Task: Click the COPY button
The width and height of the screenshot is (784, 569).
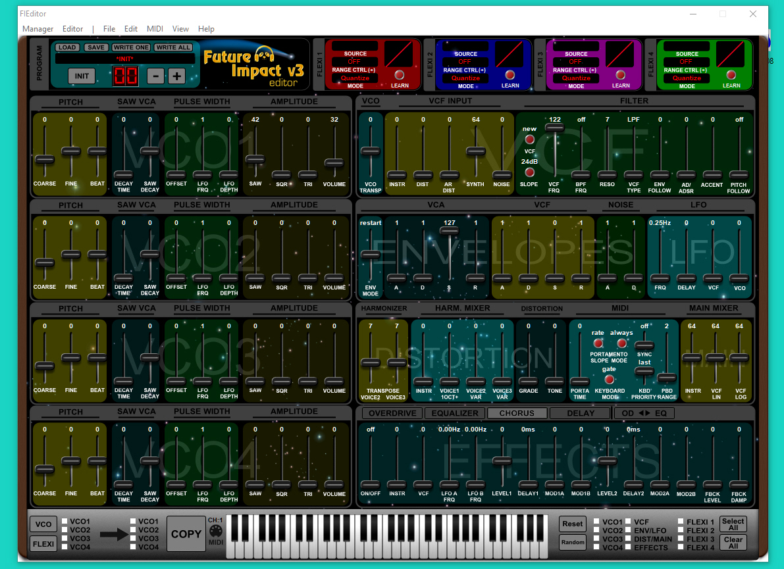Action: coord(186,534)
